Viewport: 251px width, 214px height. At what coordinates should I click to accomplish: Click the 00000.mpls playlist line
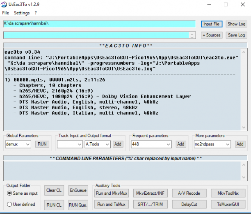[x=55, y=80]
